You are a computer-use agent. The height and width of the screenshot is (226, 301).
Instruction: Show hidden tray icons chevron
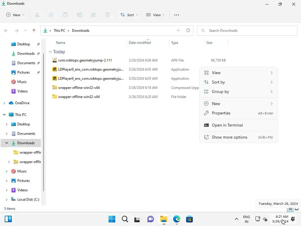click(237, 219)
